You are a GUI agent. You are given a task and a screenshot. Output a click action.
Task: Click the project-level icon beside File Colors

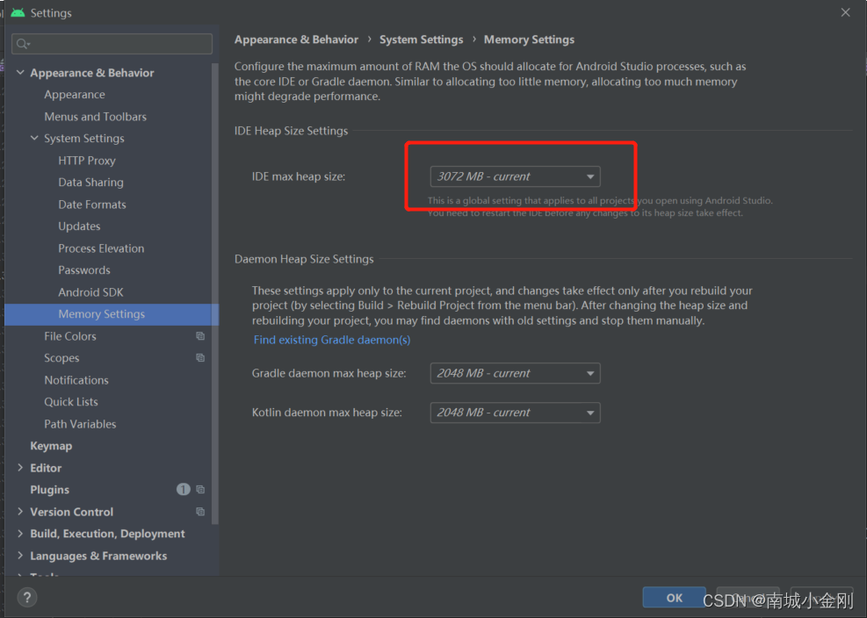[x=200, y=336]
